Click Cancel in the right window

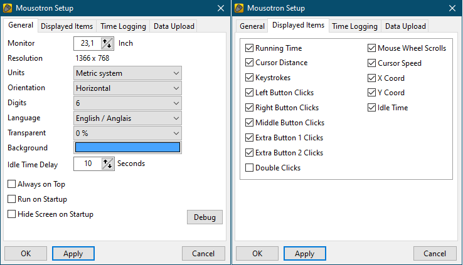click(435, 254)
